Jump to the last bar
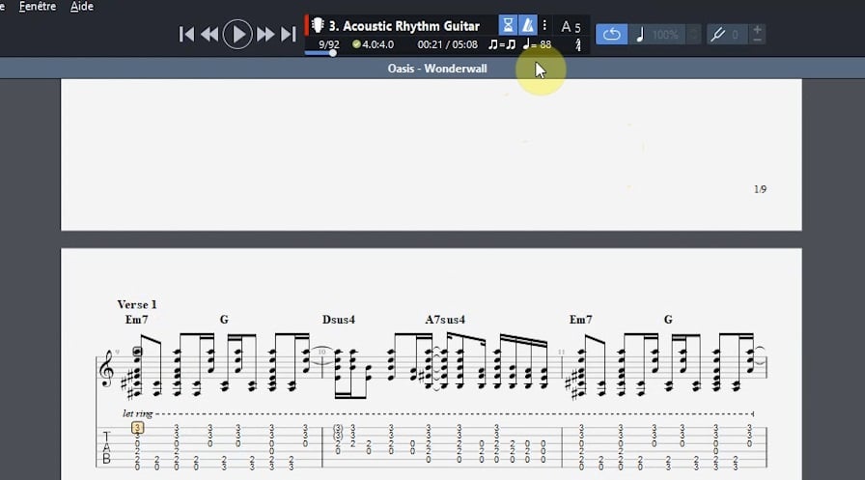The image size is (865, 480). [288, 34]
